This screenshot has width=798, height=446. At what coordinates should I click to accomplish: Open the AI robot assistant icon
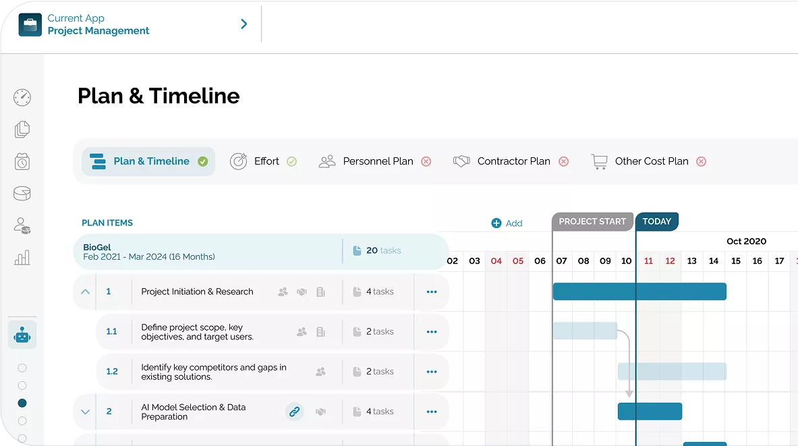coord(22,335)
